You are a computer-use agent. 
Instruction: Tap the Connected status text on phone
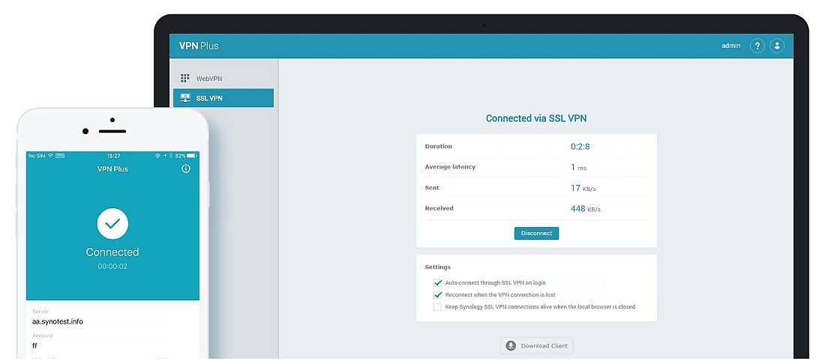point(112,252)
